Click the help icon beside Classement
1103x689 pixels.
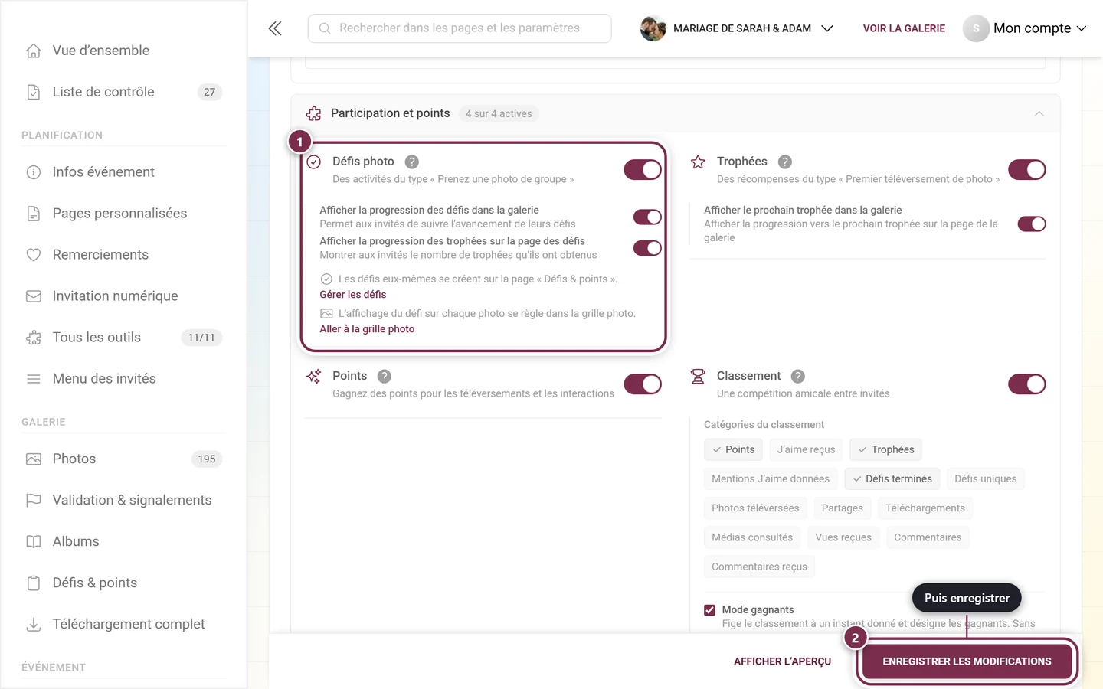click(x=798, y=376)
